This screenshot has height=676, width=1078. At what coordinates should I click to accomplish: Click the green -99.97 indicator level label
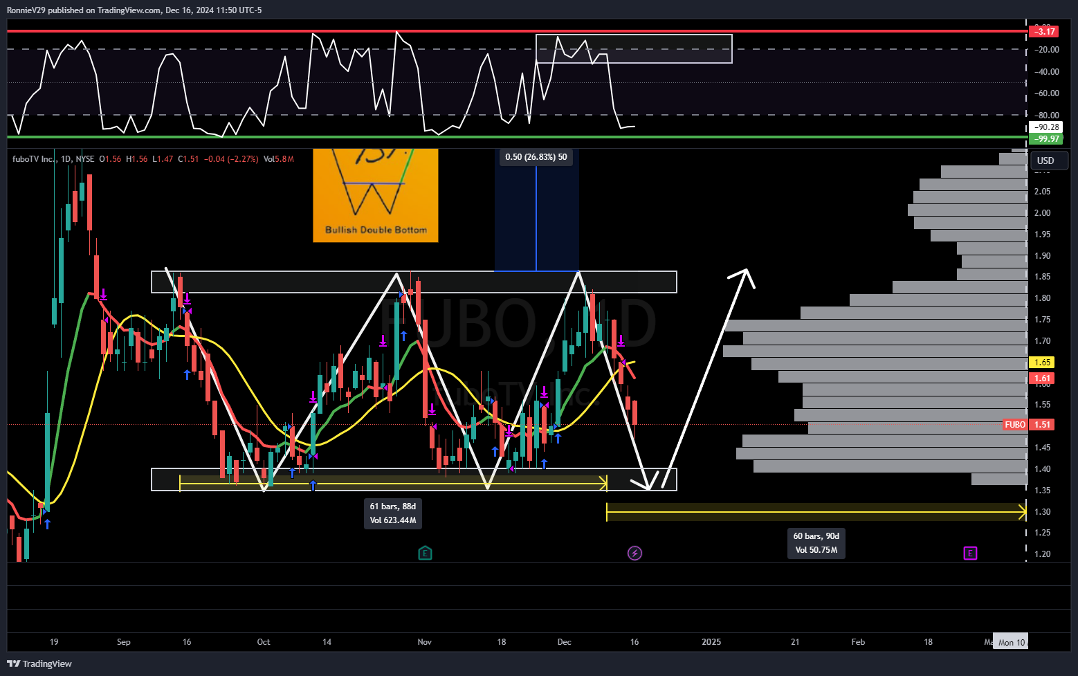(x=1046, y=139)
